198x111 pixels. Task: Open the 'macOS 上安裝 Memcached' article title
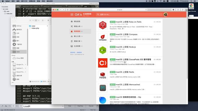(x=128, y=84)
